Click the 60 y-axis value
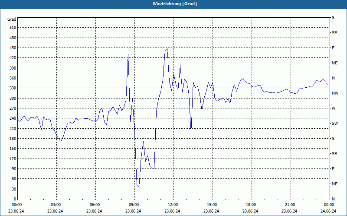The image size is (347, 216). pos(14,179)
